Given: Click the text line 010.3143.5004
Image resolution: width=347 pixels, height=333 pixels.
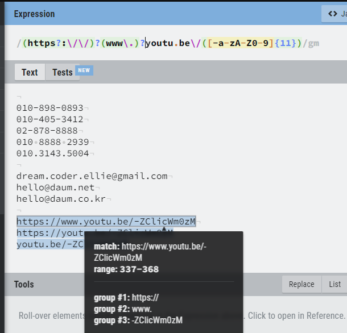Looking at the screenshot, I should (53, 153).
